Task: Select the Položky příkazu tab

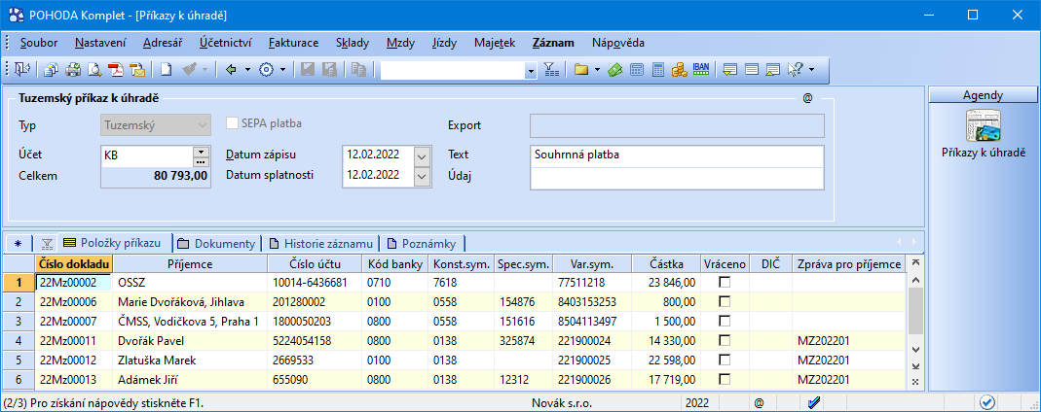Action: [x=115, y=242]
